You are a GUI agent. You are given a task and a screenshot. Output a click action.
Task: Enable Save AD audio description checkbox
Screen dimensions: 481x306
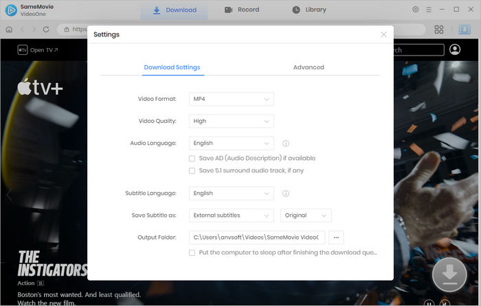point(192,158)
